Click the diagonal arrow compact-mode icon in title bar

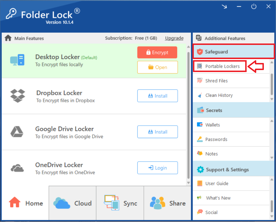point(224,7)
